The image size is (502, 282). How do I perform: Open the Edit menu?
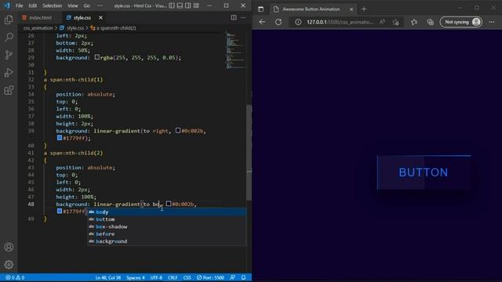tap(33, 5)
